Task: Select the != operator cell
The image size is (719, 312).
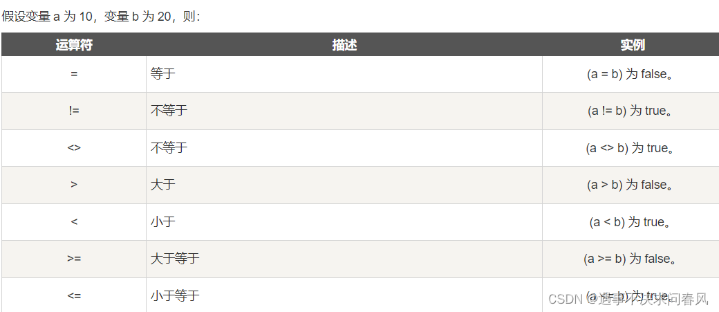Action: [74, 111]
